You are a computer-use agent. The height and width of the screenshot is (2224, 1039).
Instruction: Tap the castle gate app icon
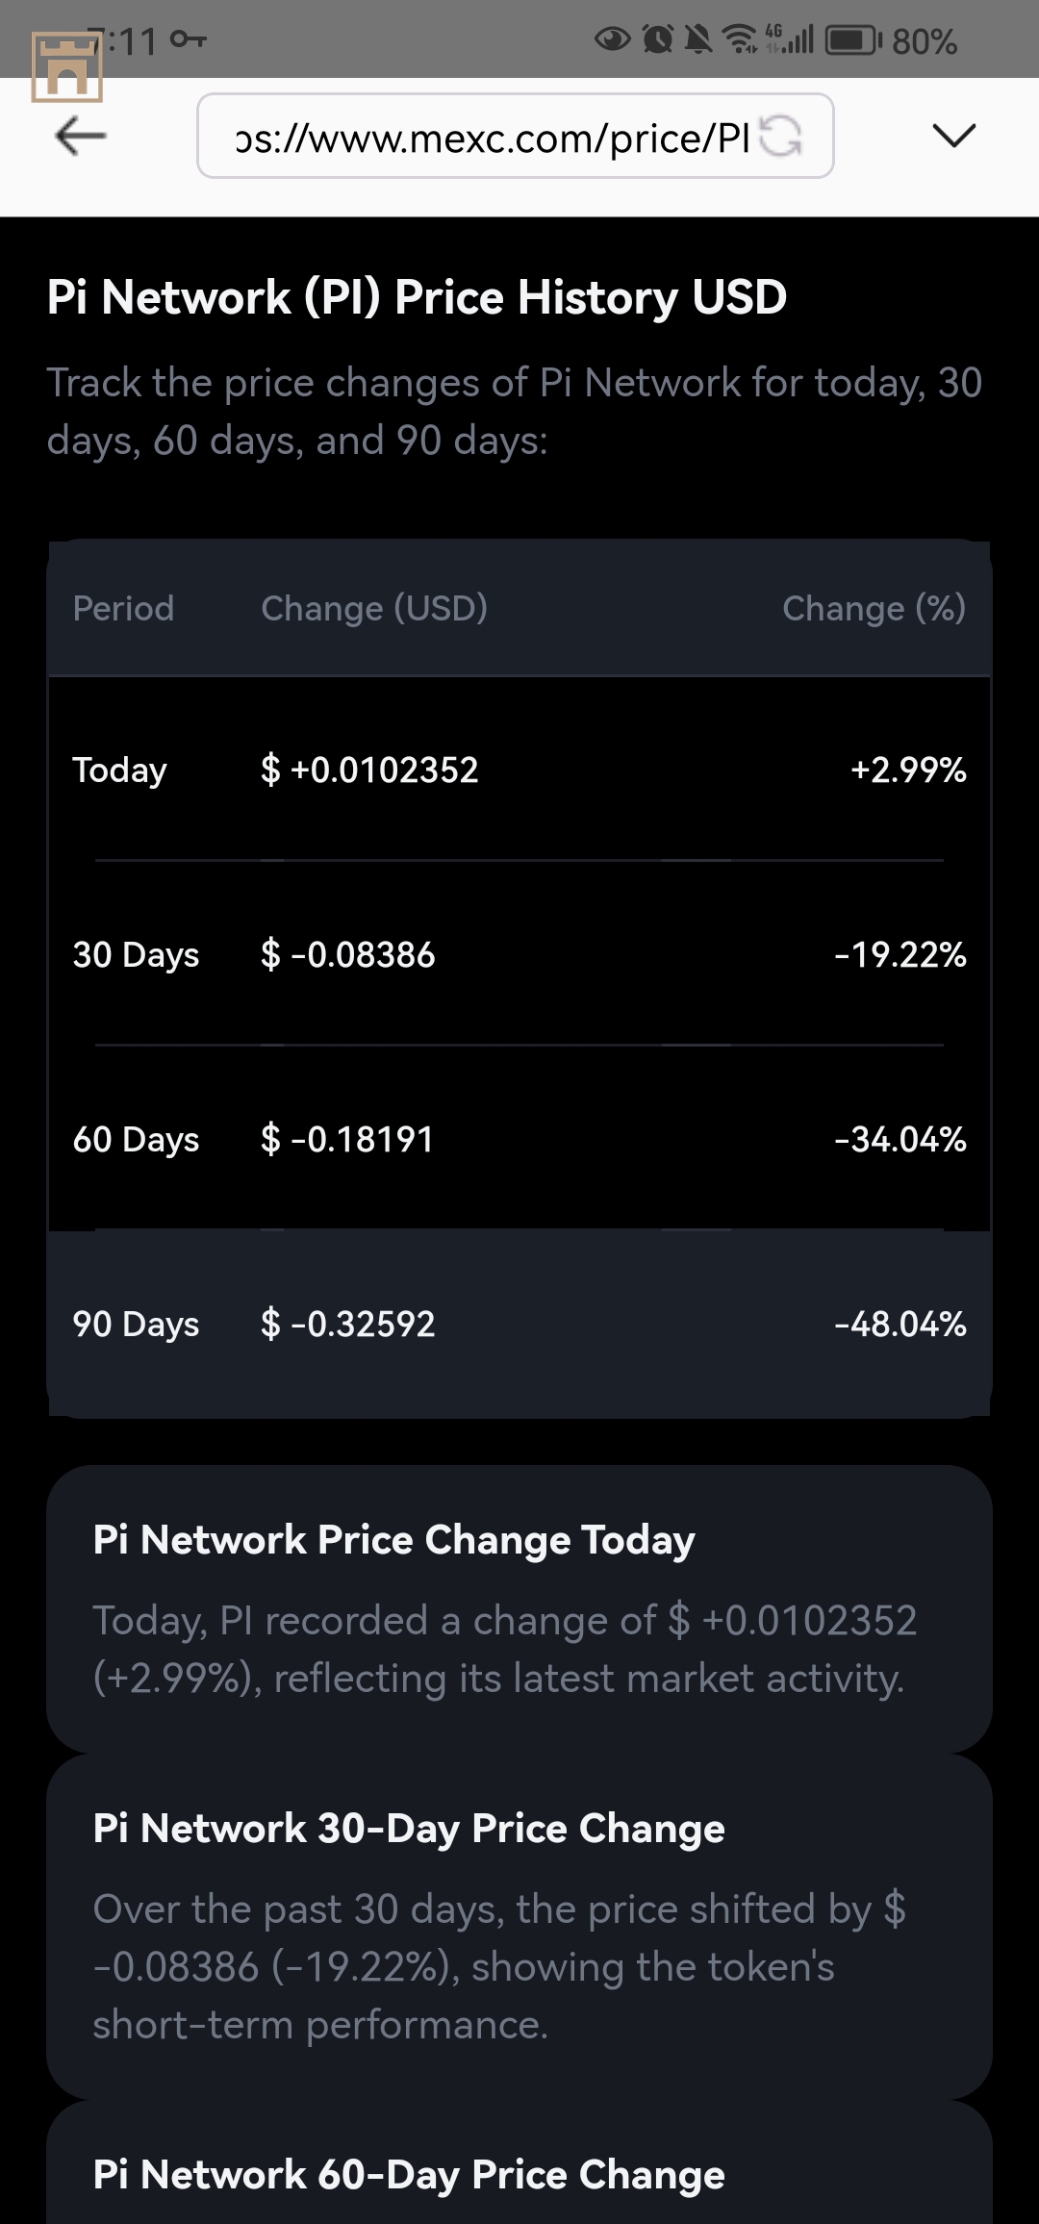click(66, 66)
